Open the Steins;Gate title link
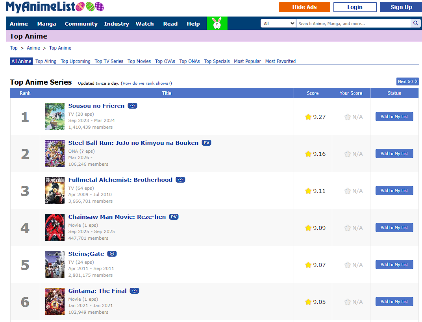The width and height of the screenshot is (422, 322). (x=86, y=254)
